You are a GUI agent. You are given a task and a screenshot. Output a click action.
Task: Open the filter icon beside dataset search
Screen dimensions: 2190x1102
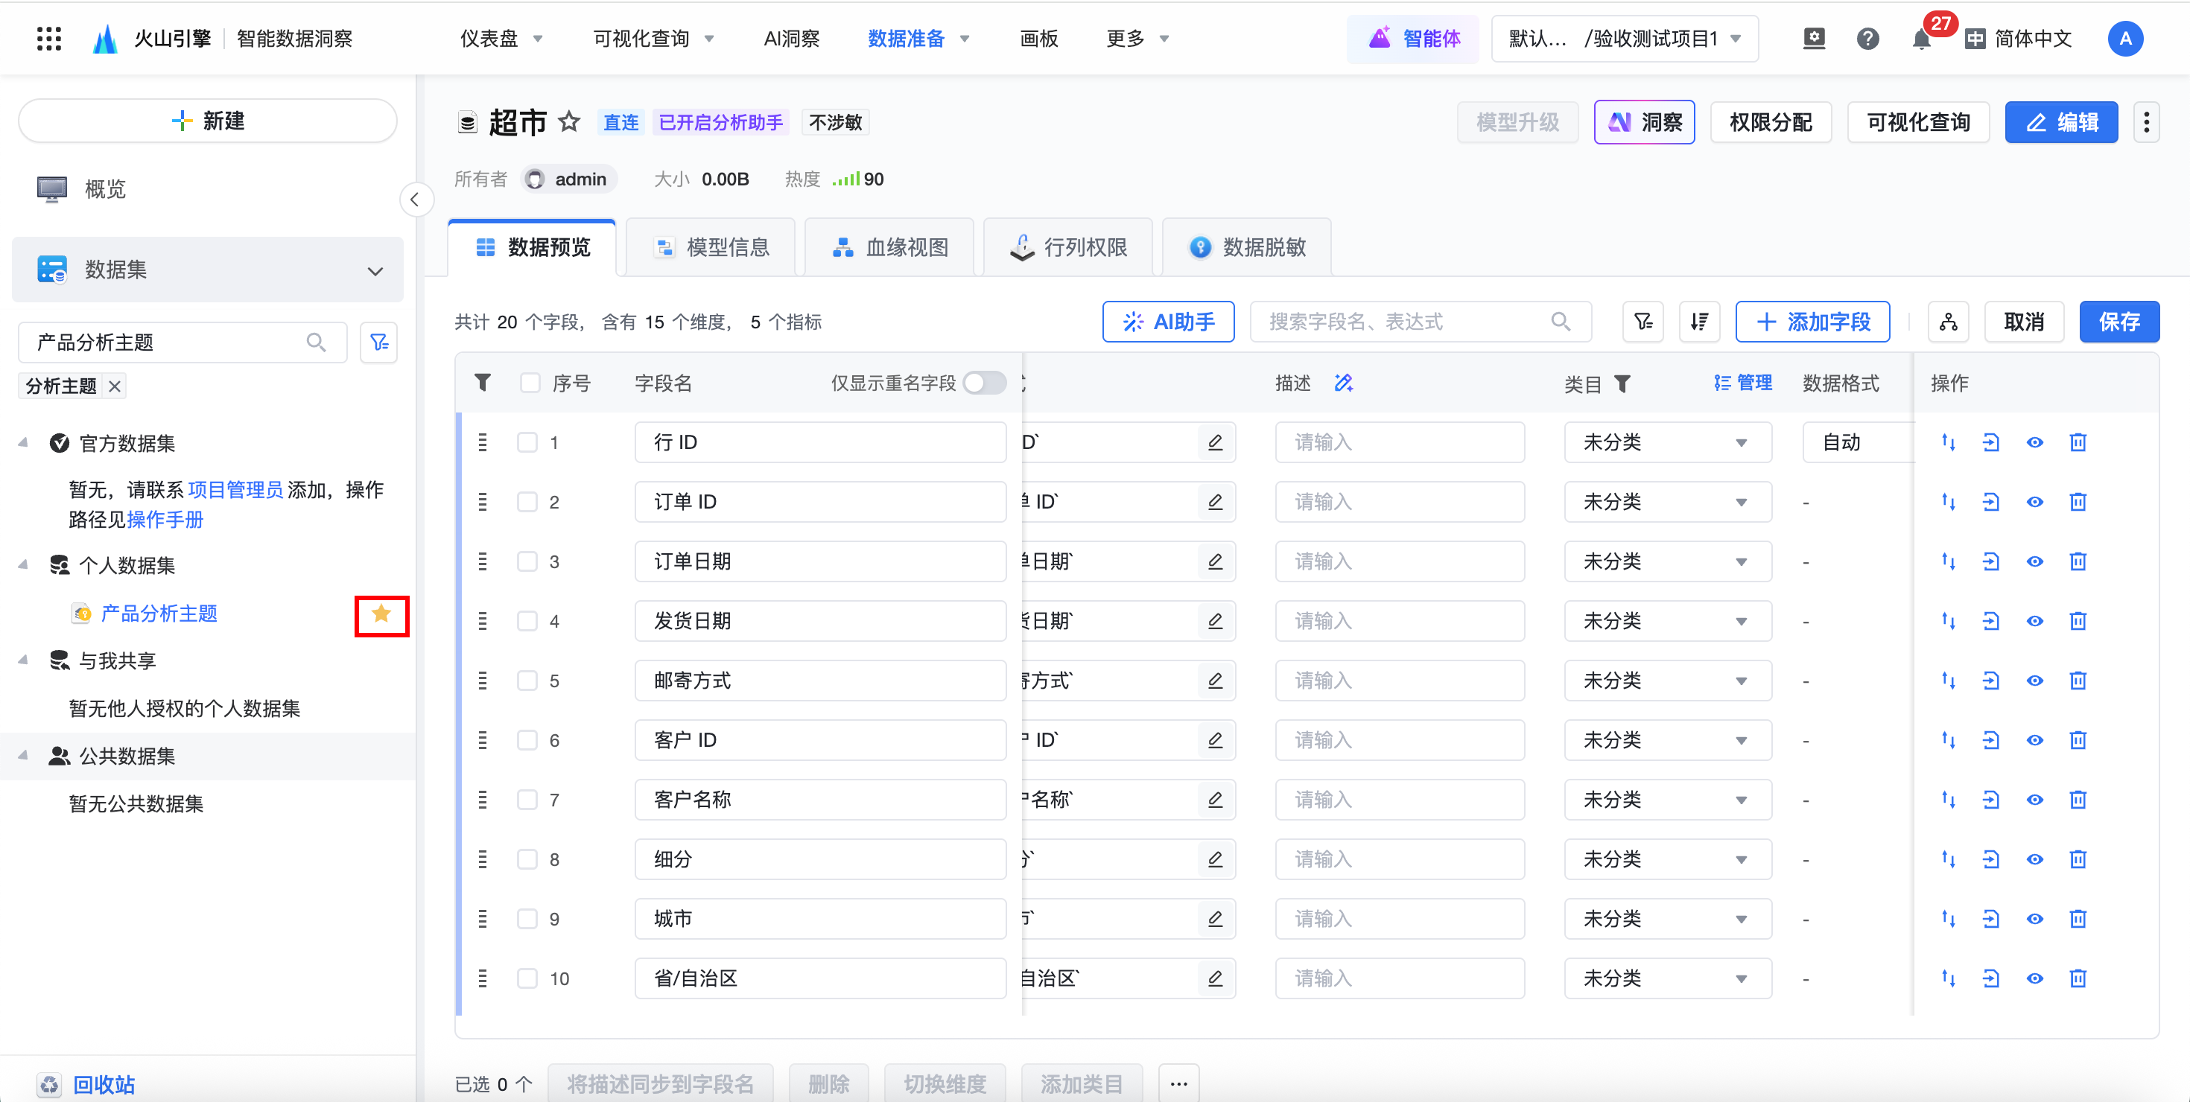379,343
